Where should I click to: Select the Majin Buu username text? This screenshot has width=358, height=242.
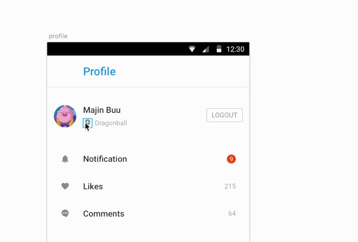click(102, 110)
